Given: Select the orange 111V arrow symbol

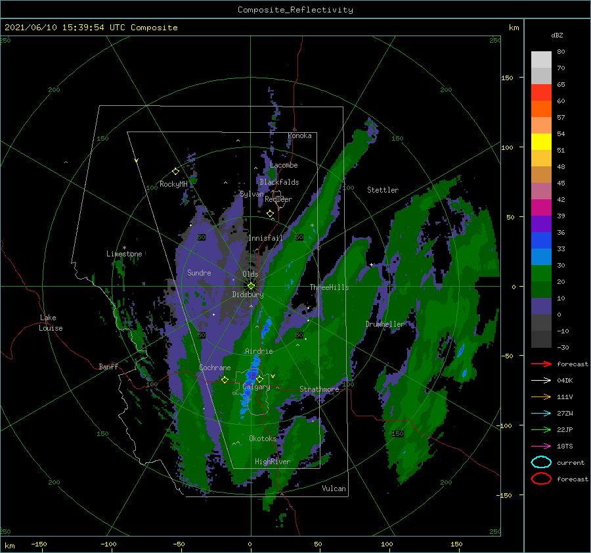Looking at the screenshot, I should (x=541, y=397).
